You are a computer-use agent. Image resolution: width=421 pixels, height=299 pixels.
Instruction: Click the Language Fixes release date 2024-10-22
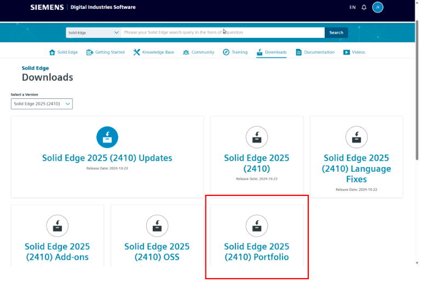point(356,189)
